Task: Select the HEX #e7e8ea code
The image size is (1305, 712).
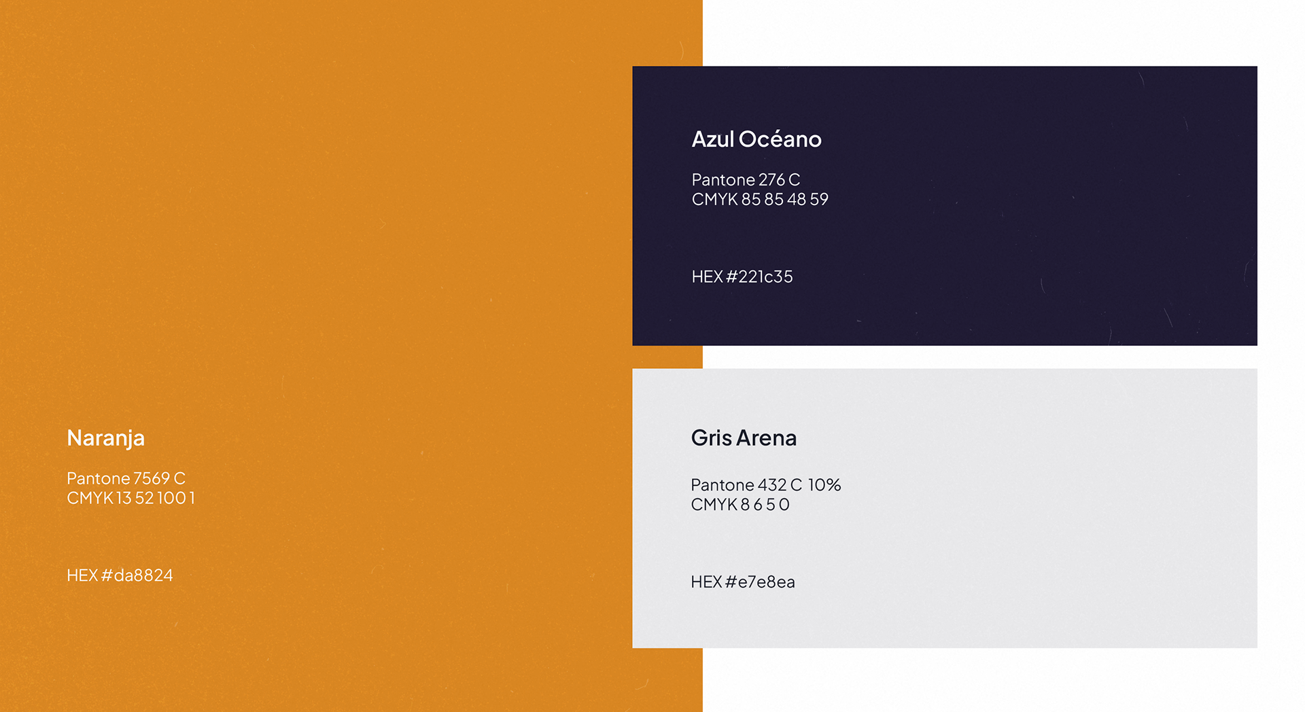Action: [x=743, y=582]
